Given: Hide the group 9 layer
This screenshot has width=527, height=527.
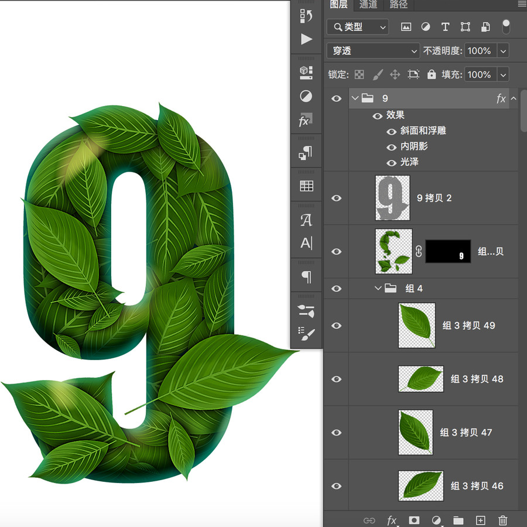Looking at the screenshot, I should [337, 98].
